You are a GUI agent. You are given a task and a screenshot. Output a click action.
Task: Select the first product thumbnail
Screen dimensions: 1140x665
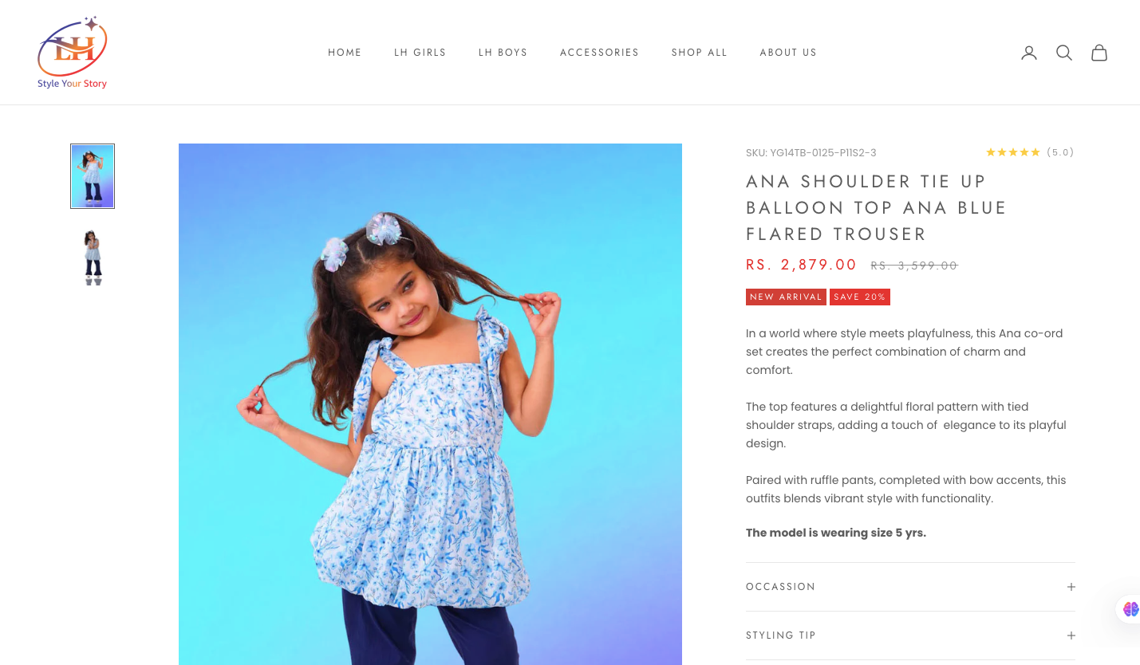93,176
